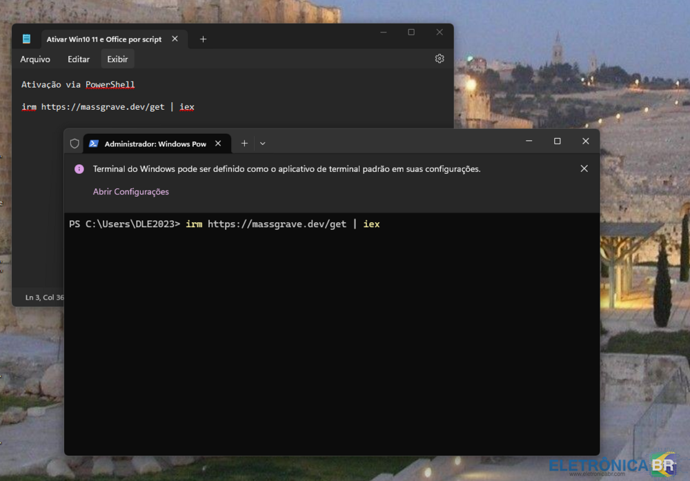Open the Notepad settings gear
Image resolution: width=690 pixels, height=481 pixels.
point(440,59)
